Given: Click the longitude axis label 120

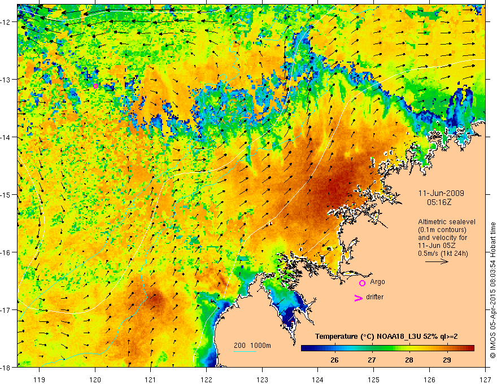Looking at the screenshot, I should tap(95, 379).
